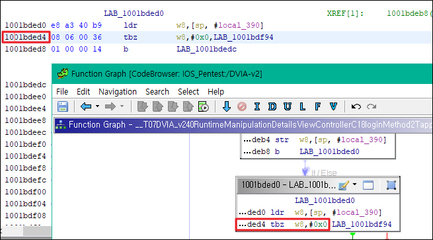Go back with blue left arrow

[86, 106]
